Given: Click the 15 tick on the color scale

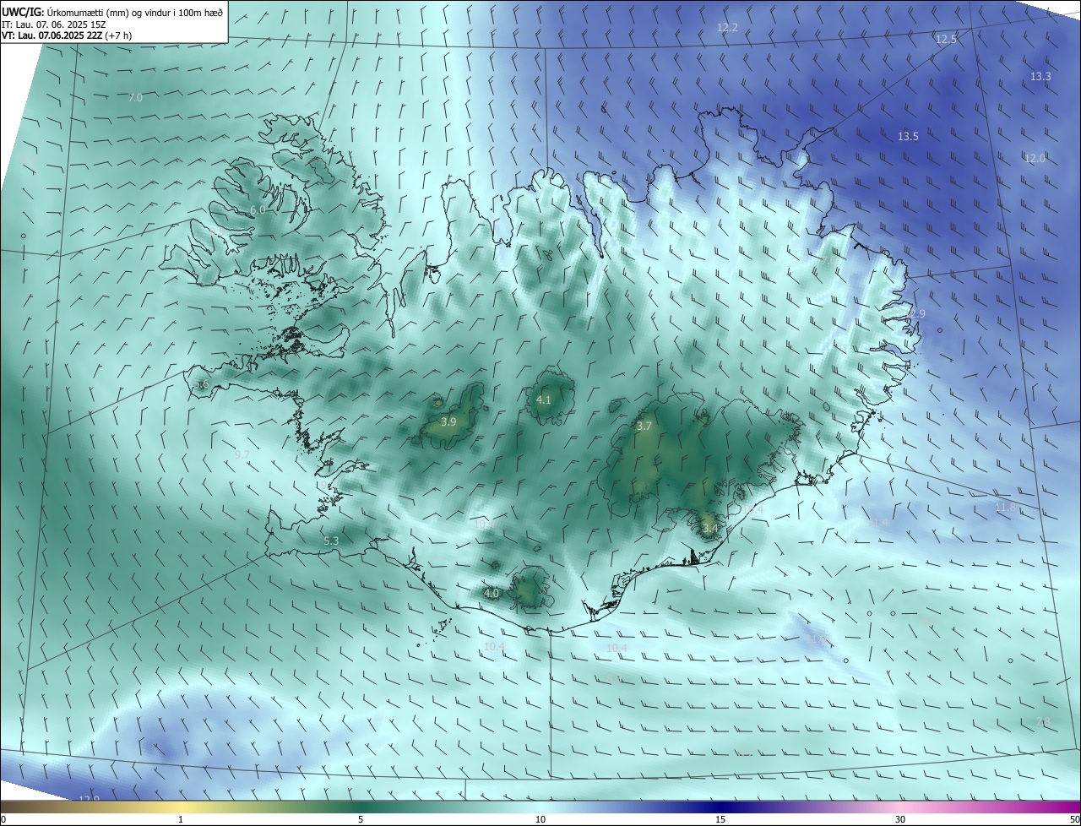Looking at the screenshot, I should coord(720,819).
